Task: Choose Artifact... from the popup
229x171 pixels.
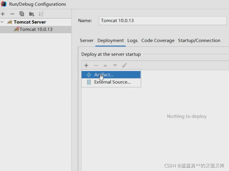Action: [111, 75]
